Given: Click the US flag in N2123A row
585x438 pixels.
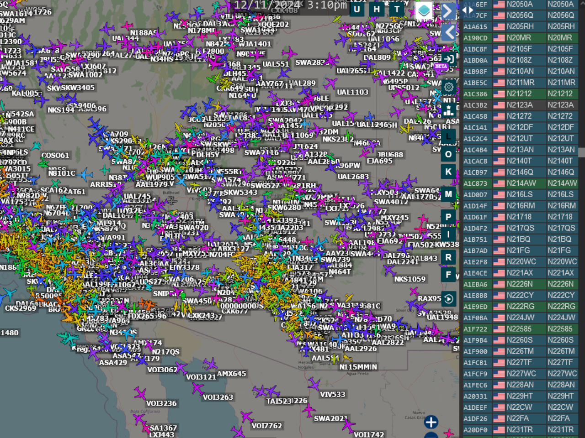Looking at the screenshot, I should (x=499, y=105).
